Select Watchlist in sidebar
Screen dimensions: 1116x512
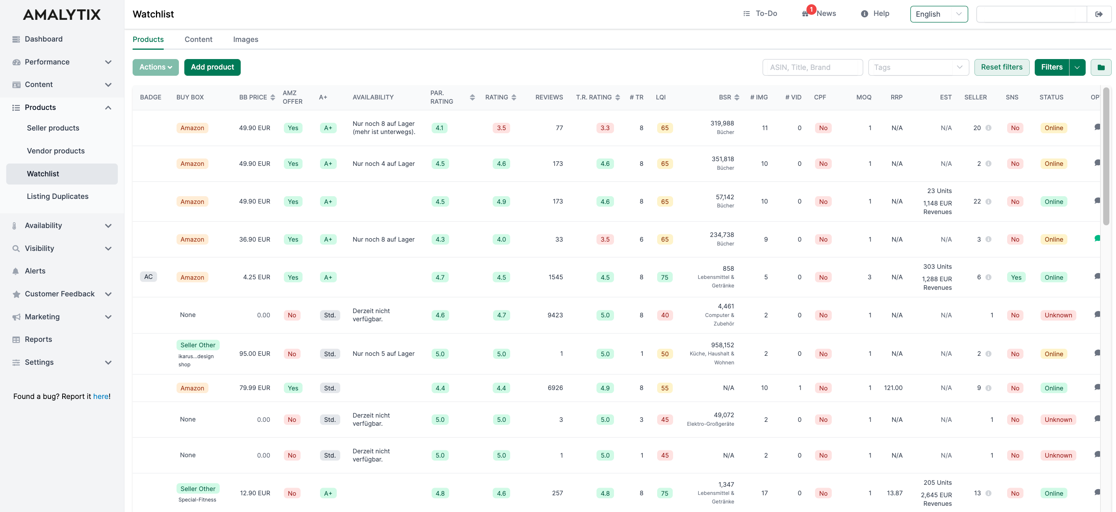pos(62,174)
